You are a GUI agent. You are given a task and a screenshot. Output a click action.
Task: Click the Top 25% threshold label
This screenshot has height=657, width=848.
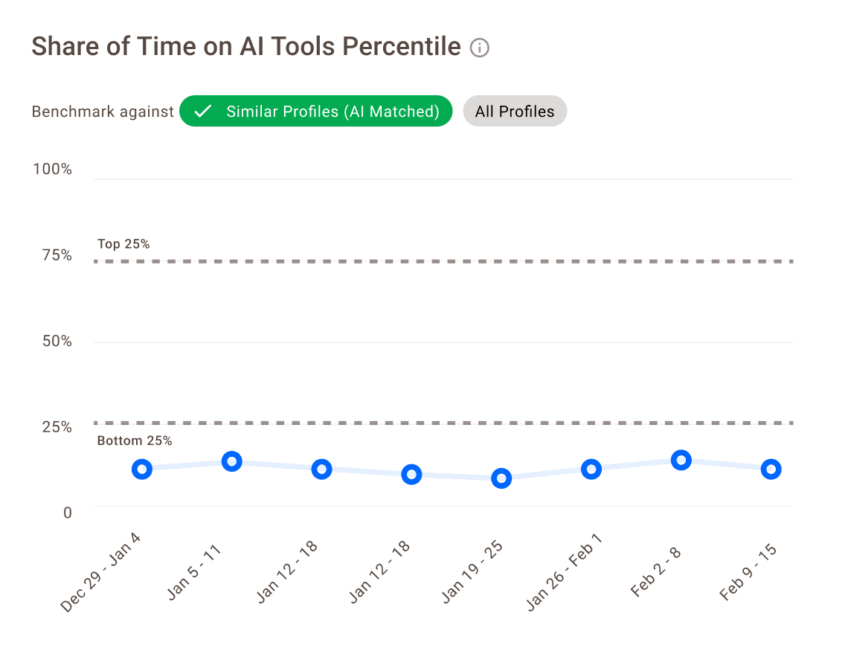[x=123, y=244]
